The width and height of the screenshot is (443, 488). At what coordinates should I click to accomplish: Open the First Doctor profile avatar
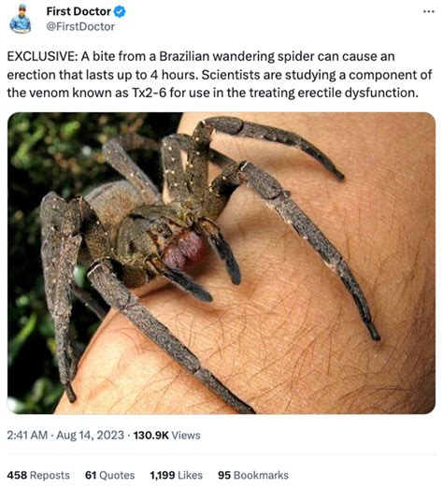[21, 19]
